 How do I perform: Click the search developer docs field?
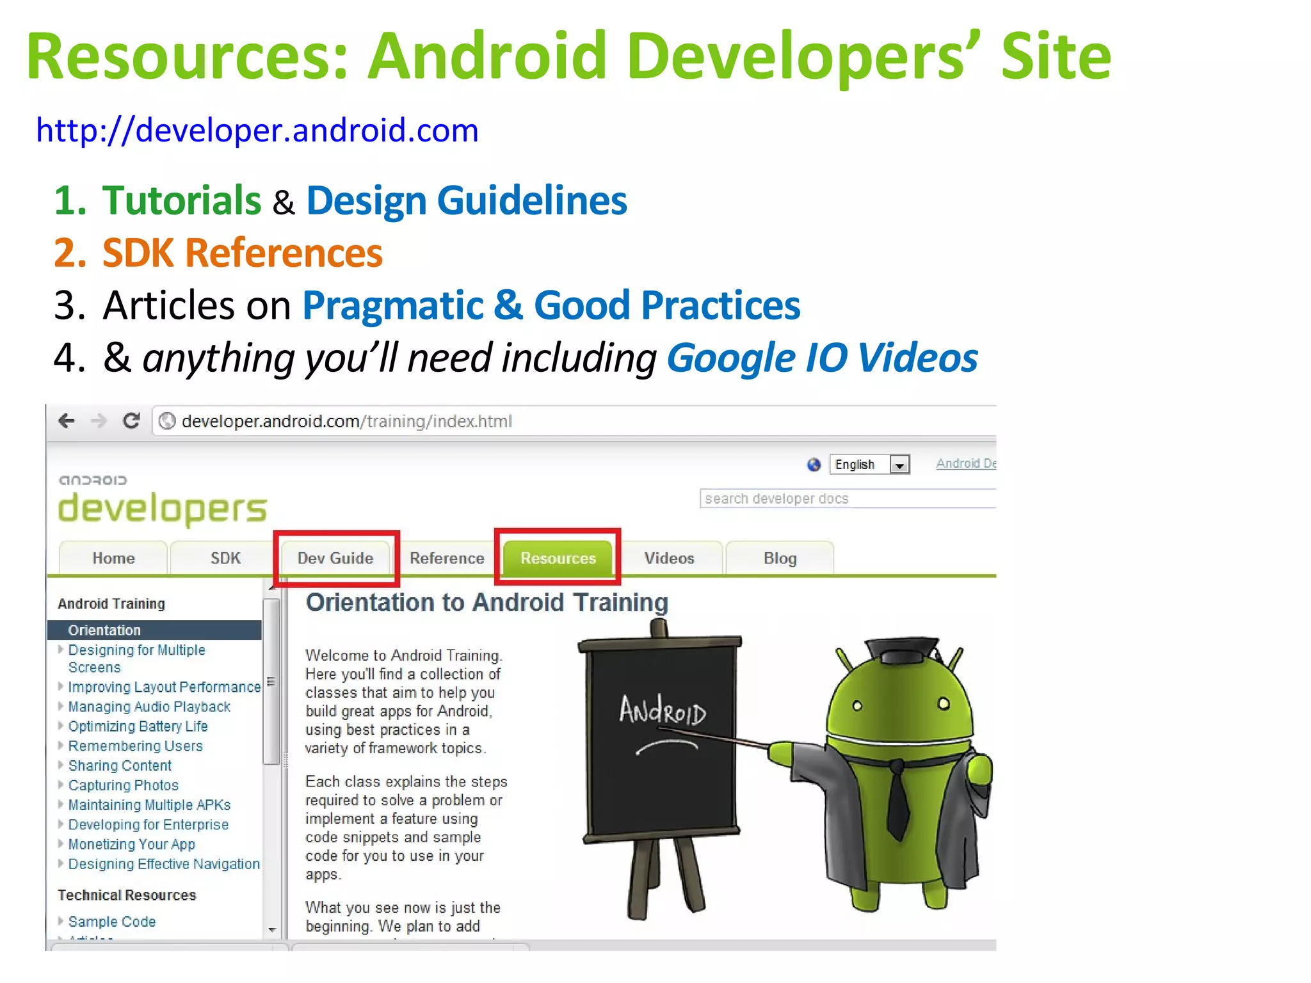coord(848,499)
